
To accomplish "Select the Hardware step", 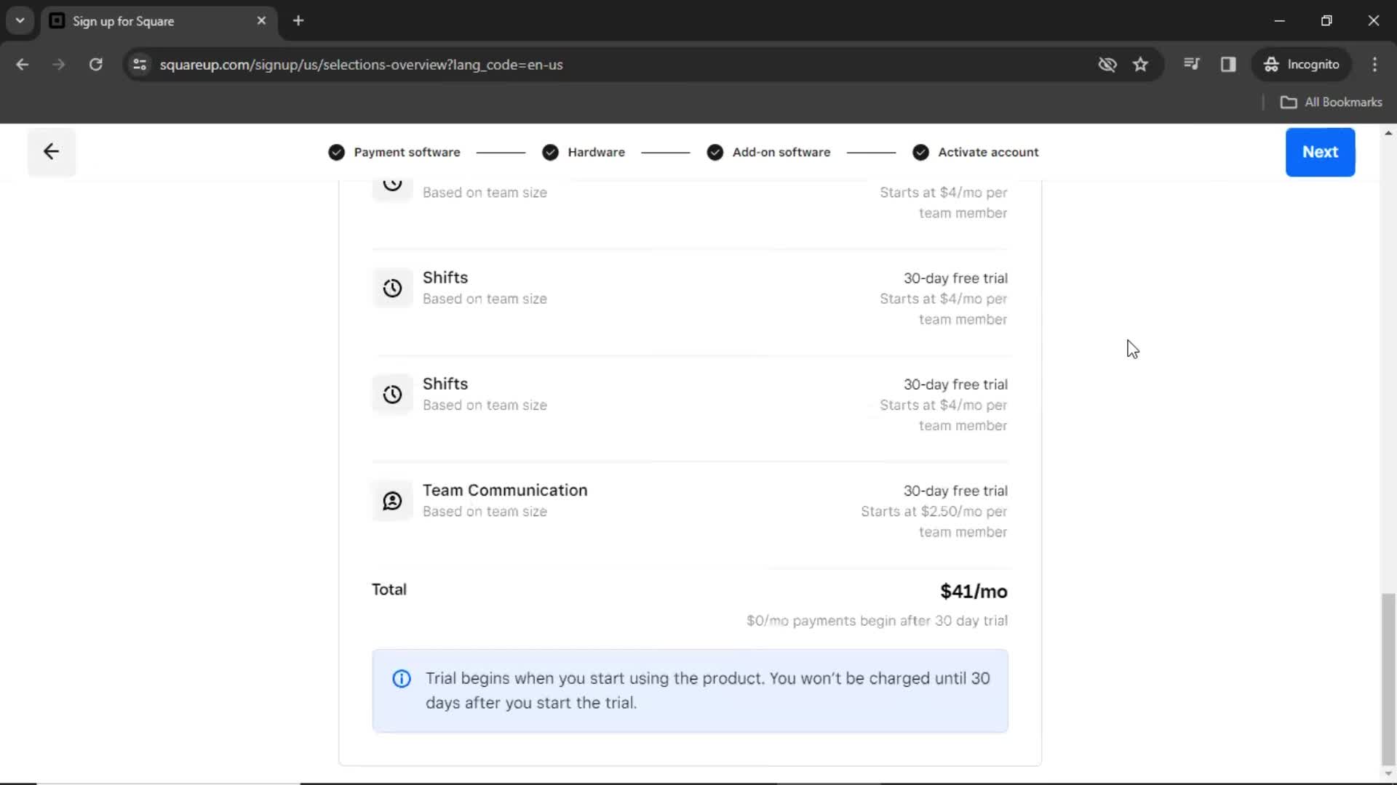I will (x=584, y=152).
